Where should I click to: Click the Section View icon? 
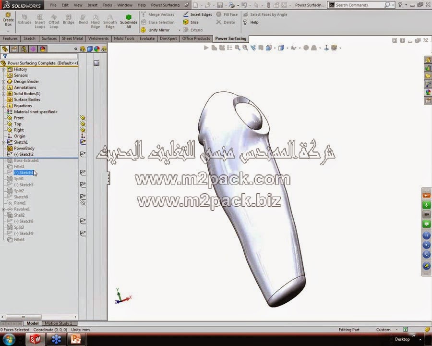tap(261, 48)
